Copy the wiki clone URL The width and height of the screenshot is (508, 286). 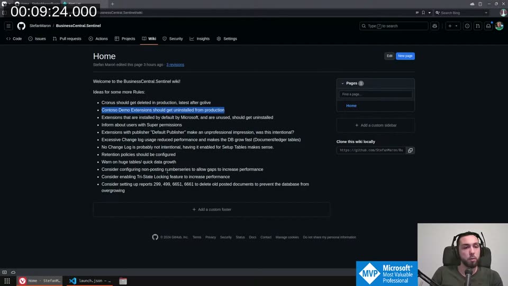[x=410, y=150]
